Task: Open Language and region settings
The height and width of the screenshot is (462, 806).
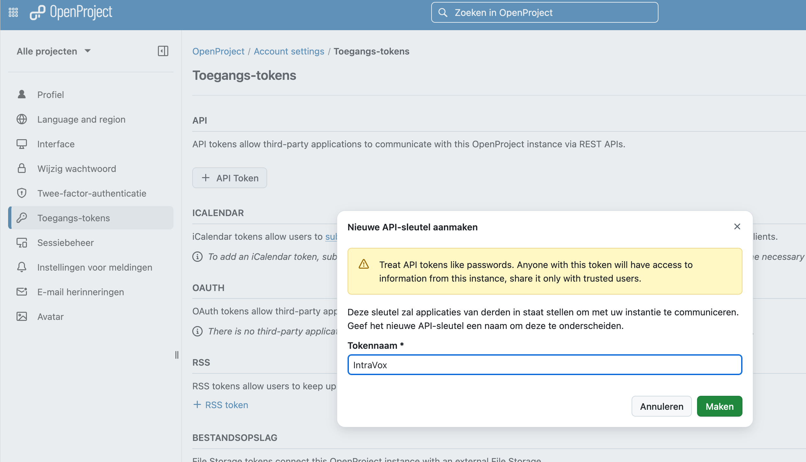Action: point(91,119)
